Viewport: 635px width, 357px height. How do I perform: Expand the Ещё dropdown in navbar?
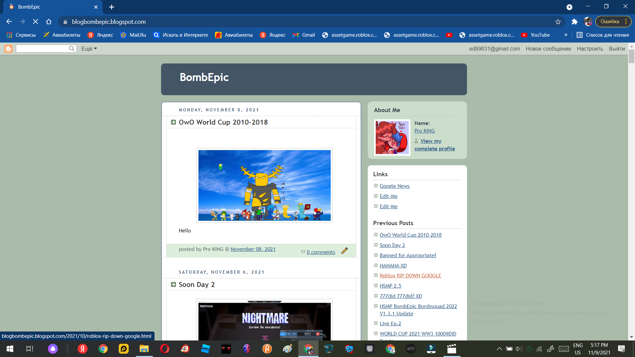coord(89,49)
